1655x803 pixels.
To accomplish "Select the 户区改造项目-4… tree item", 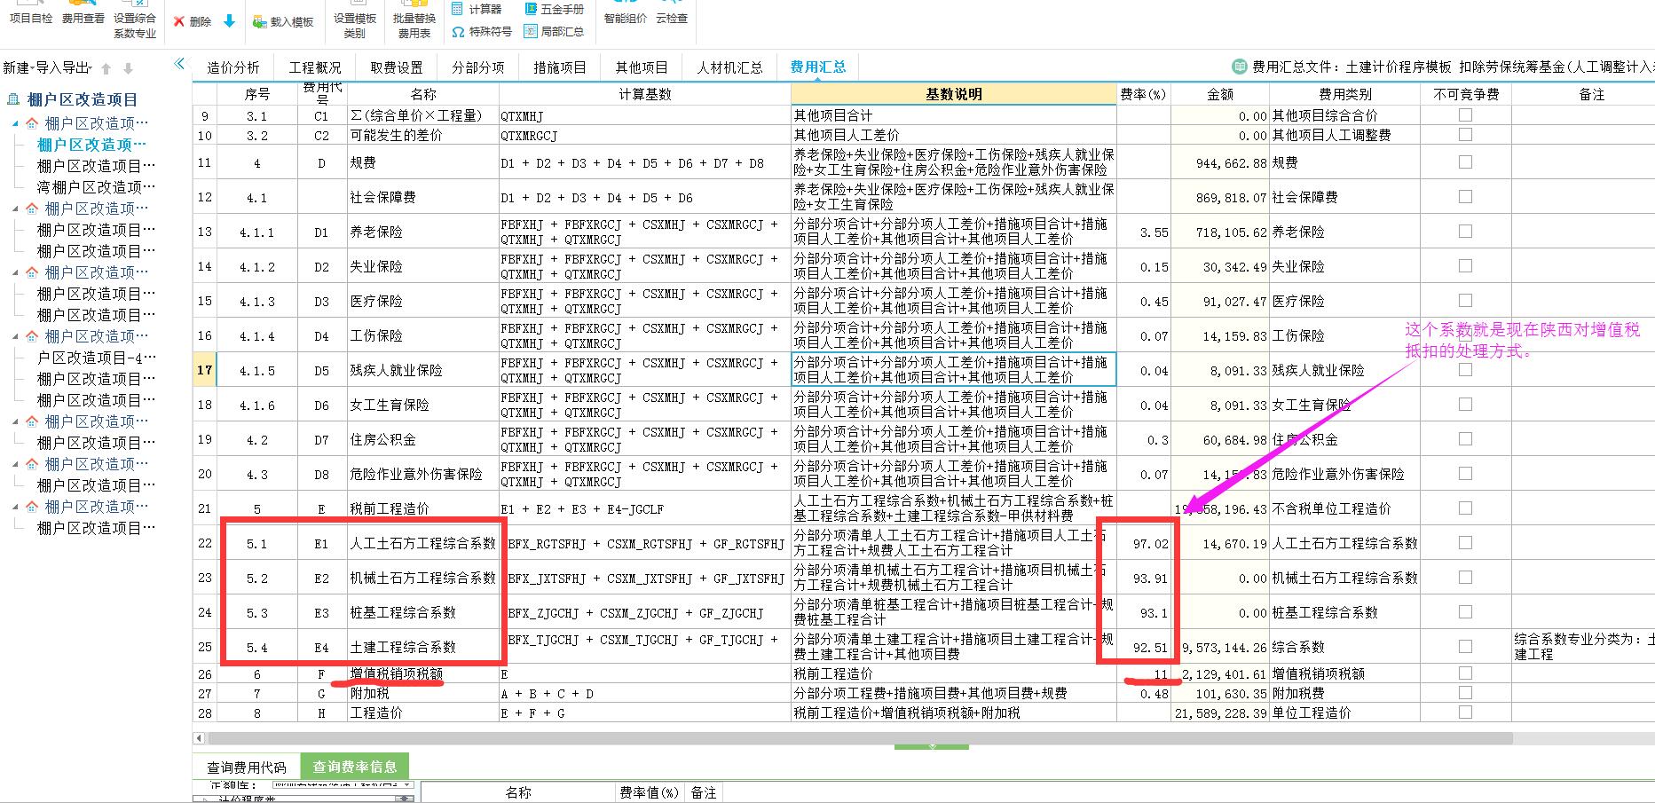I will pyautogui.click(x=96, y=358).
